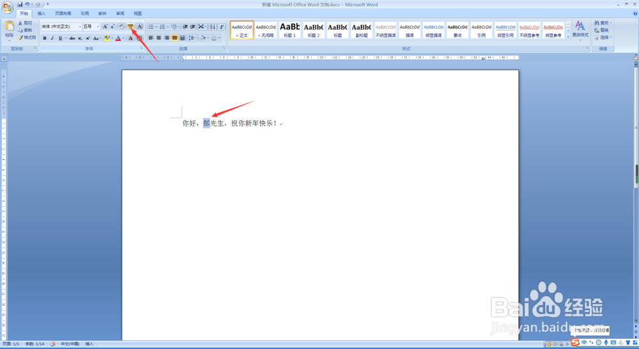Image resolution: width=639 pixels, height=349 pixels.
Task: Toggle subscript formatting
Action: (80, 38)
